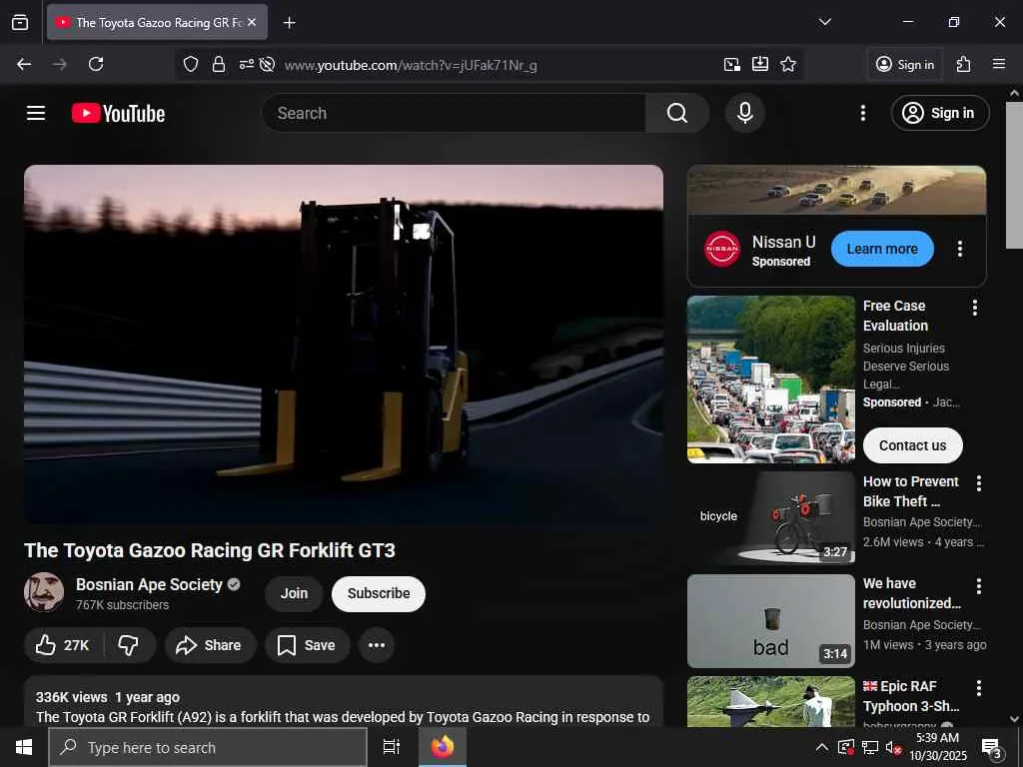Open the Windows notification center

(992, 747)
